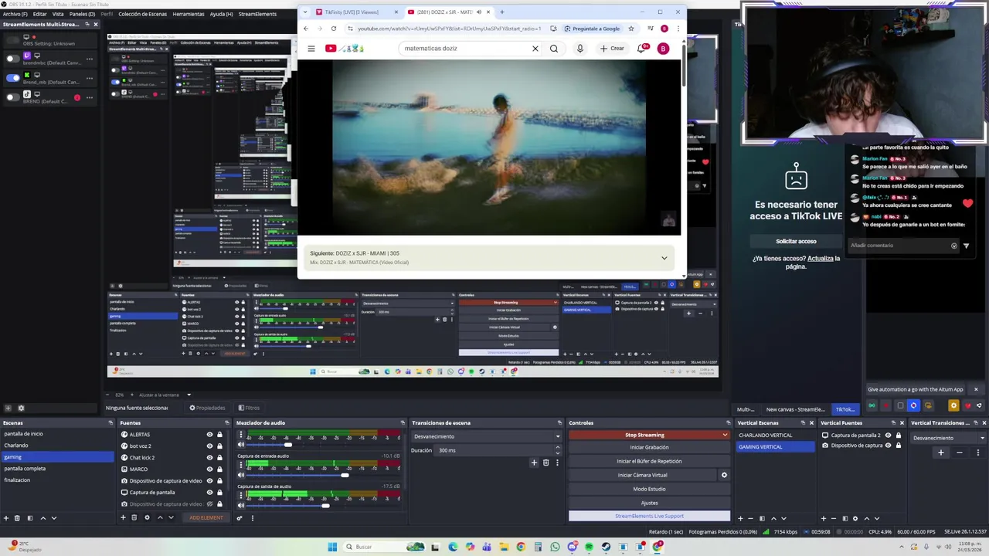989x556 pixels.
Task: Open Colección de Escenas menu
Action: click(x=142, y=14)
